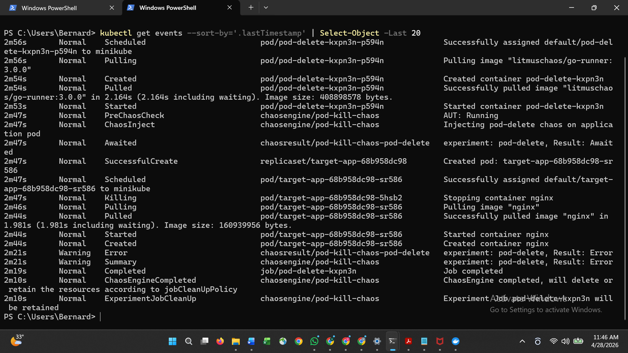Open Excel from the taskbar

pyautogui.click(x=267, y=341)
